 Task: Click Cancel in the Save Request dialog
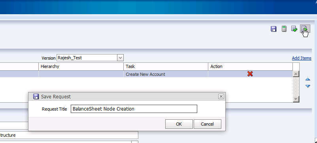pos(207,124)
